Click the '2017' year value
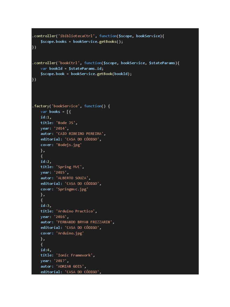 pyautogui.click(x=61, y=261)
